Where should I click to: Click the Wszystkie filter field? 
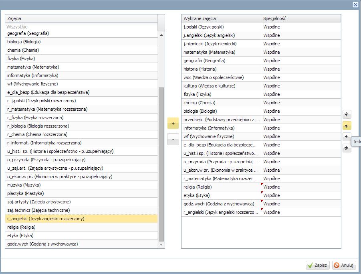click(x=81, y=27)
